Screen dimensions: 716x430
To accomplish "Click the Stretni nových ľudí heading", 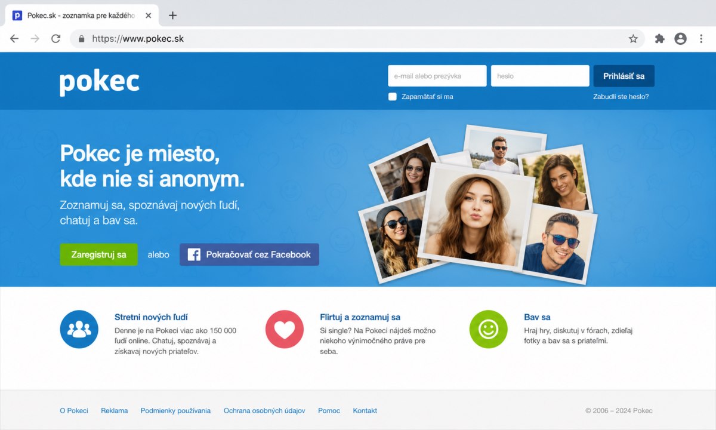I will coord(151,317).
